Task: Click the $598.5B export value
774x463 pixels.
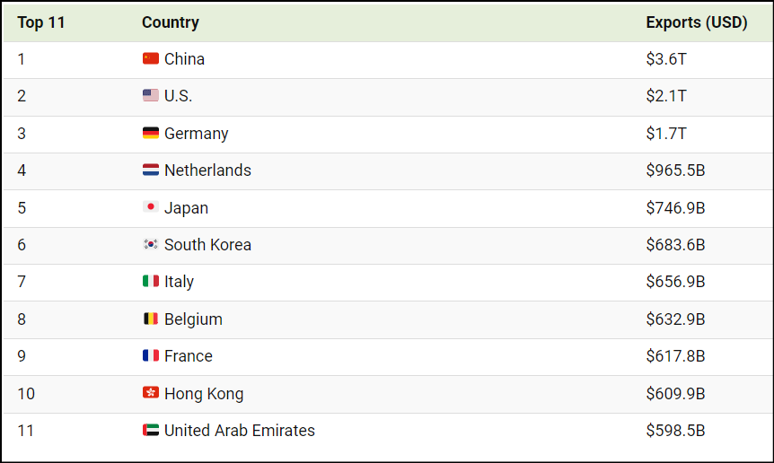Action: [675, 431]
